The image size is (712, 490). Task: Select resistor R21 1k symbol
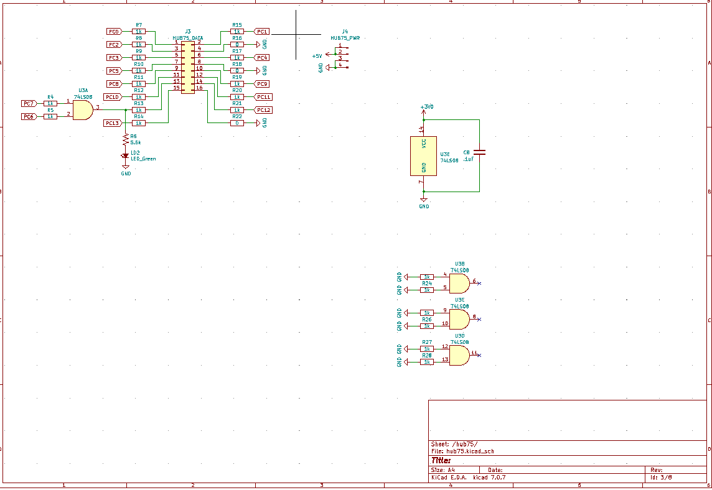[237, 110]
